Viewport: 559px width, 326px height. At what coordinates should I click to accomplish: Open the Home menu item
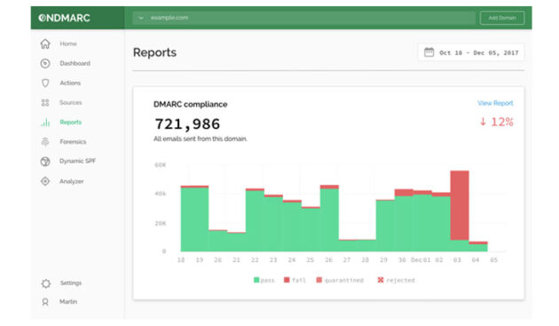click(x=68, y=44)
